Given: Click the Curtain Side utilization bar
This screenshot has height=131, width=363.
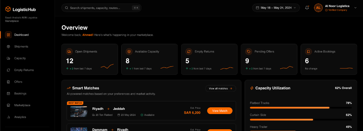Looking at the screenshot, I should [301, 120].
